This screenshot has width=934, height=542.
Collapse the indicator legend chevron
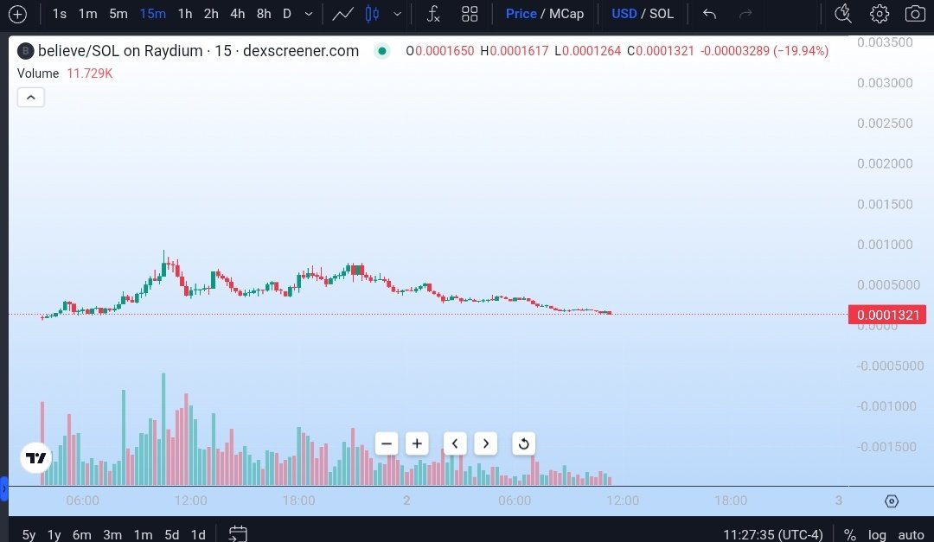pos(31,98)
